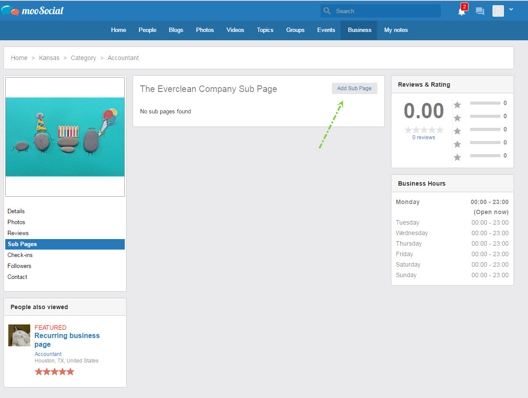Open the Recurring business page link
Image resolution: width=528 pixels, height=398 pixels.
pyautogui.click(x=67, y=340)
